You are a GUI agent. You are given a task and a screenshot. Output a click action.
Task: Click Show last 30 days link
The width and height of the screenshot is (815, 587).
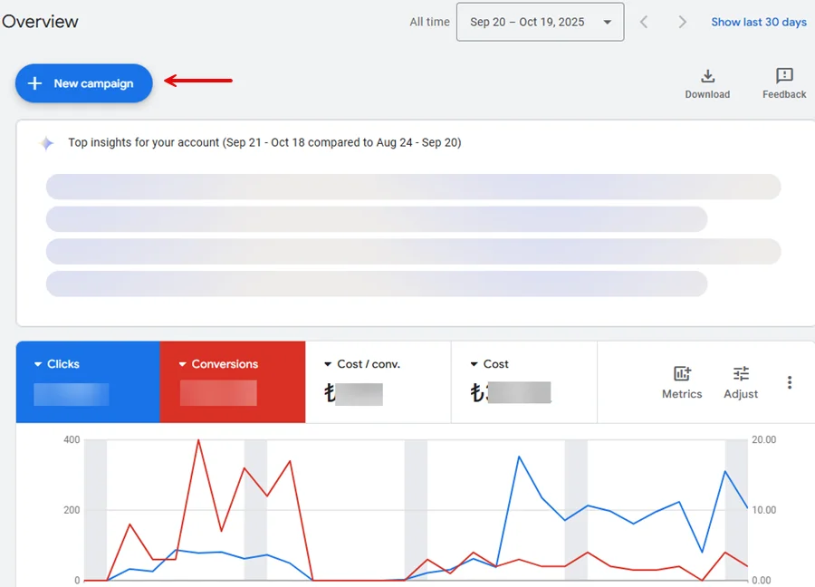[758, 22]
